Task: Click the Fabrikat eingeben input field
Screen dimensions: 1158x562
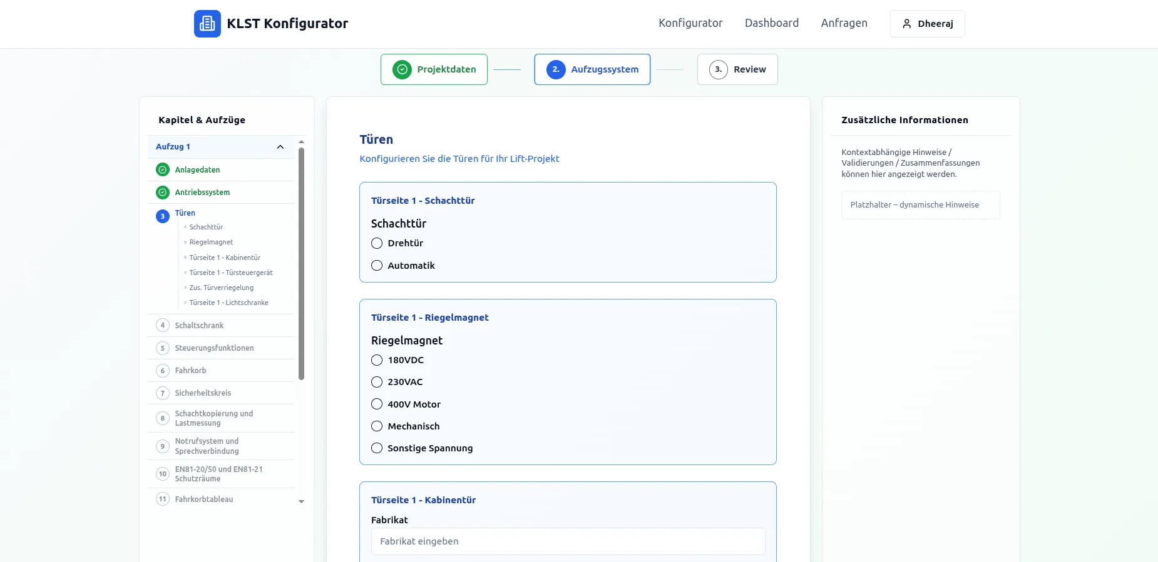Action: (568, 541)
